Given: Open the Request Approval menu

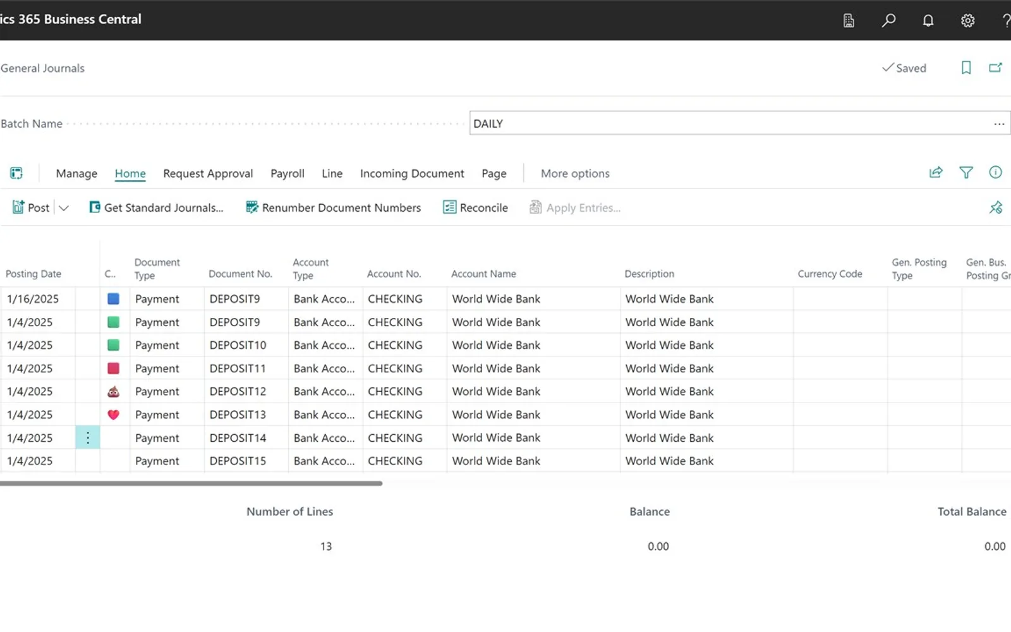Looking at the screenshot, I should (208, 173).
